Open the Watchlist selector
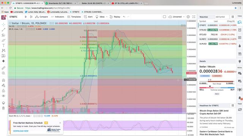Screen dimensions: 243x136 [204, 17]
